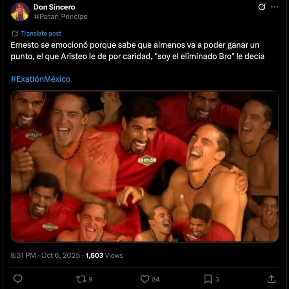The height and width of the screenshot is (289, 289).
Task: Click the icon beside Translate post
Action: pyautogui.click(x=15, y=34)
